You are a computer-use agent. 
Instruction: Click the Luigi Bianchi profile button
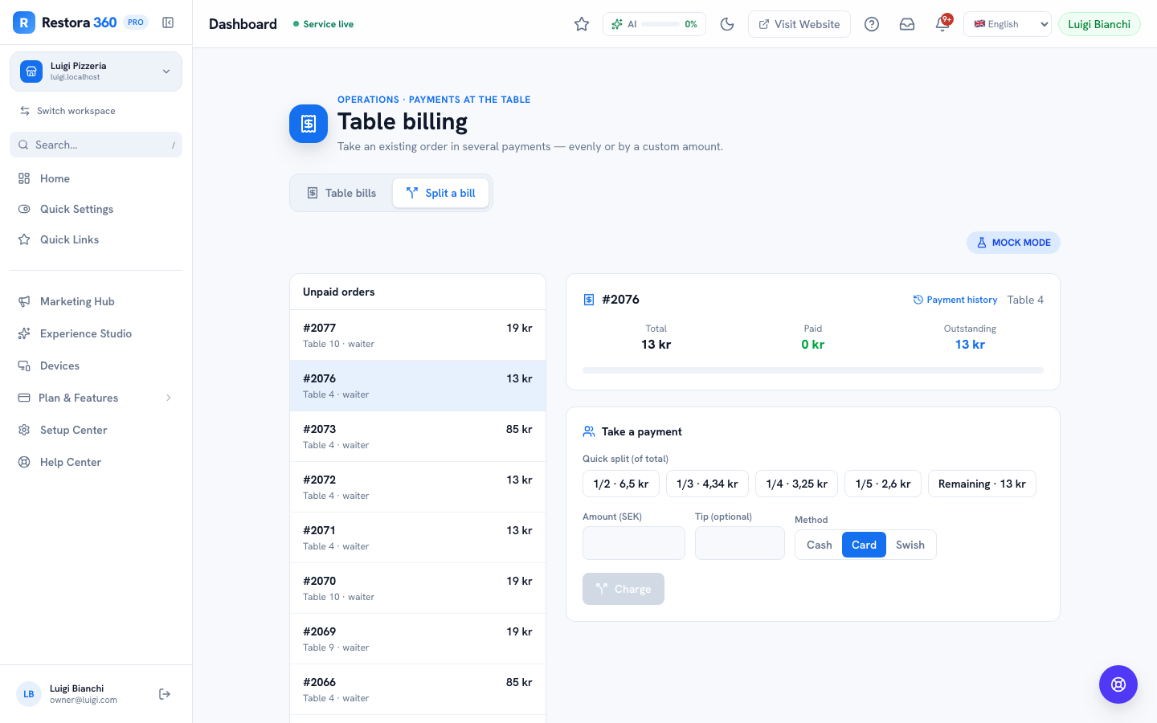[x=1099, y=24]
